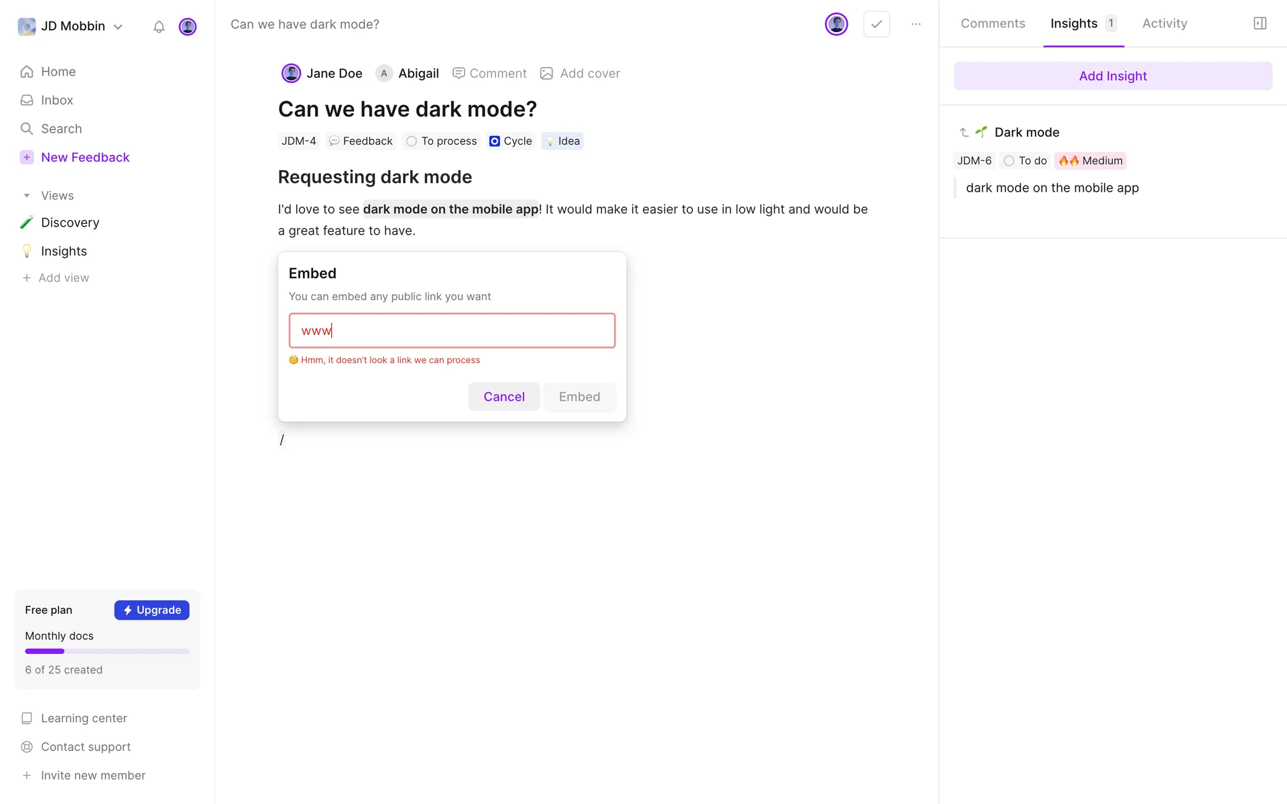Click the Monthly docs progress bar
Image resolution: width=1287 pixels, height=804 pixels.
(107, 651)
